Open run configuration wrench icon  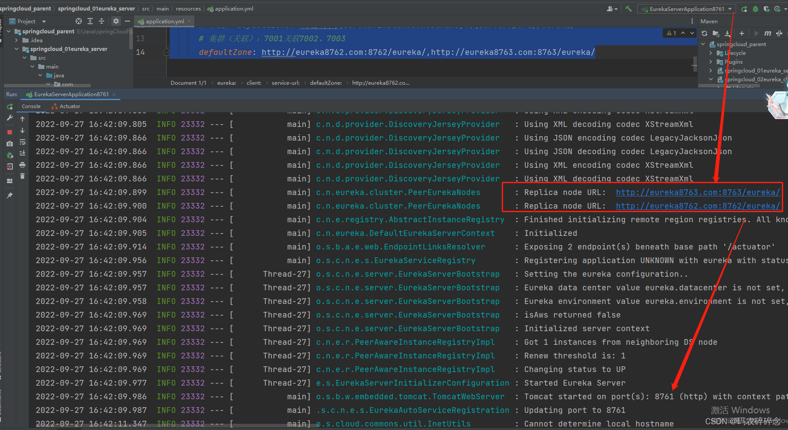click(x=10, y=118)
